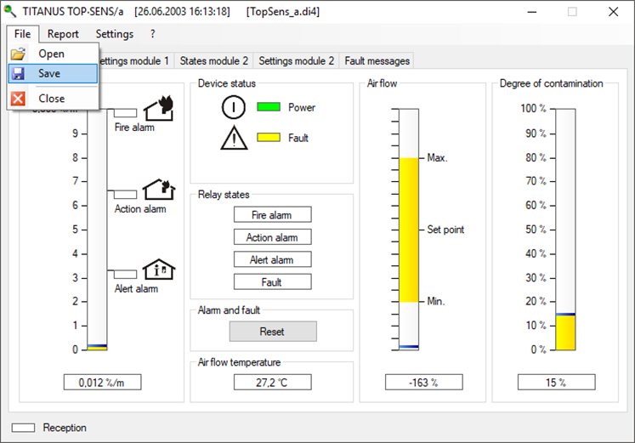Open the ? help menu
The width and height of the screenshot is (635, 443).
point(153,34)
